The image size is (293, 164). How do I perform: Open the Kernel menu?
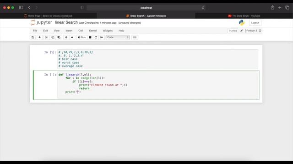(93, 31)
